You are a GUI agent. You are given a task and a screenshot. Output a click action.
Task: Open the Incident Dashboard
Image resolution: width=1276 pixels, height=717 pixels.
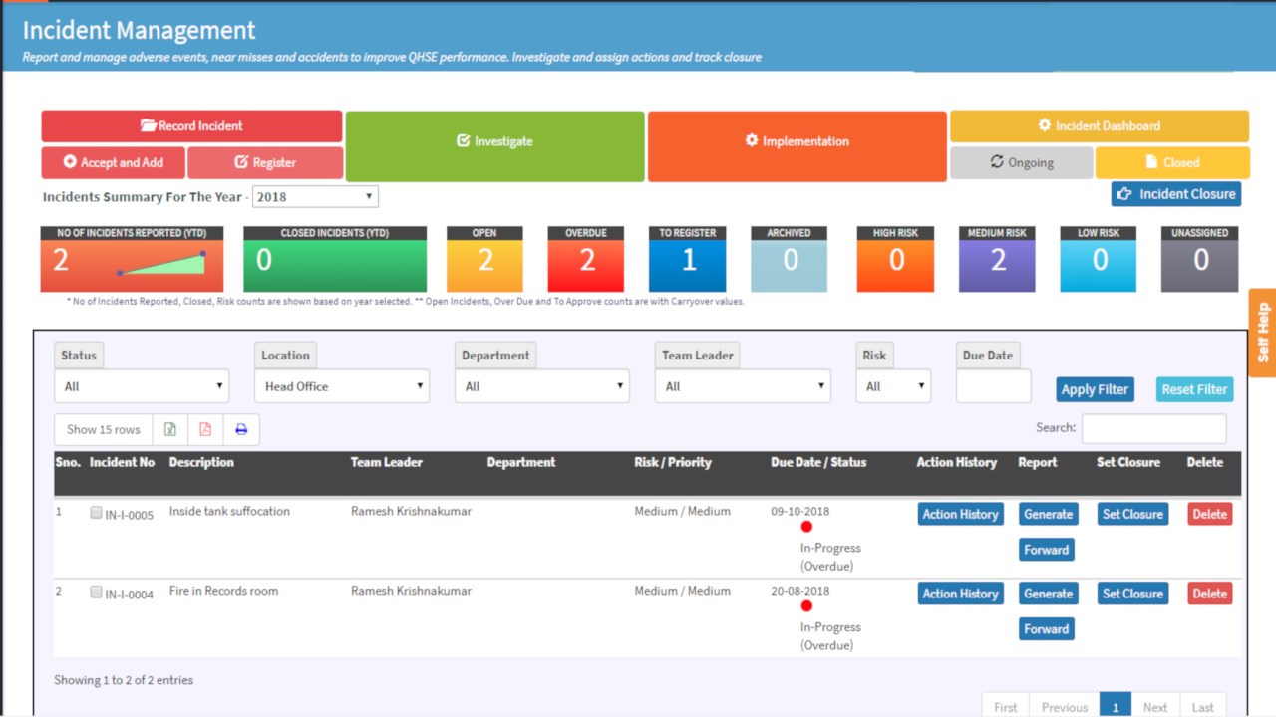click(1099, 126)
